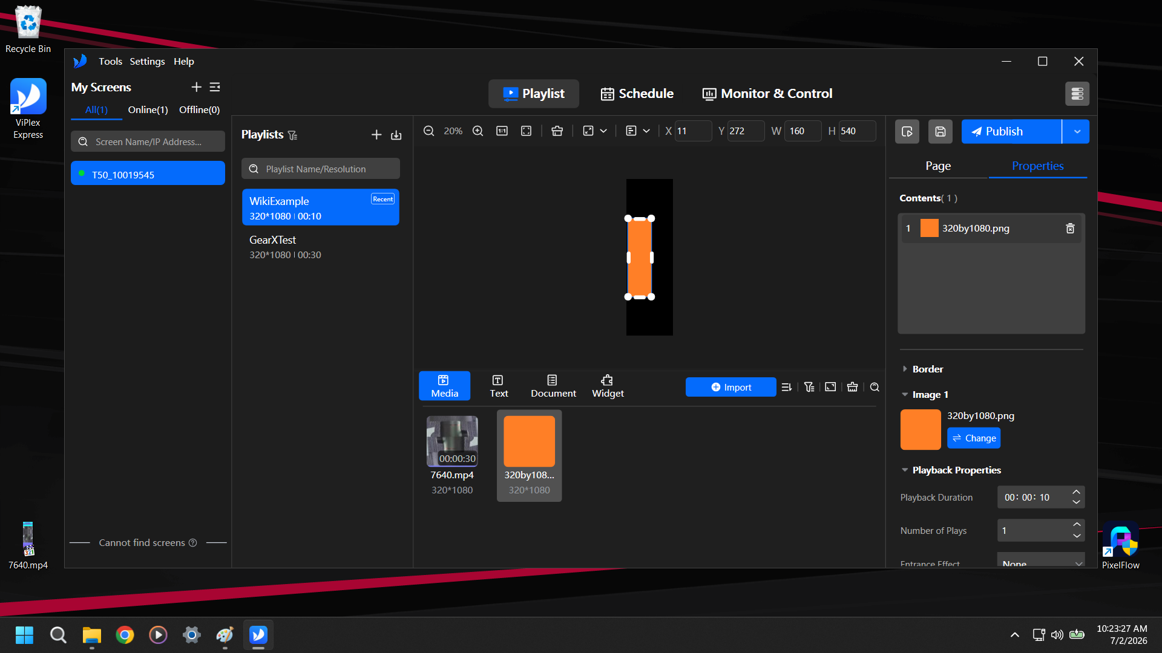The image size is (1162, 653).
Task: Click the Publish button
Action: click(1011, 131)
